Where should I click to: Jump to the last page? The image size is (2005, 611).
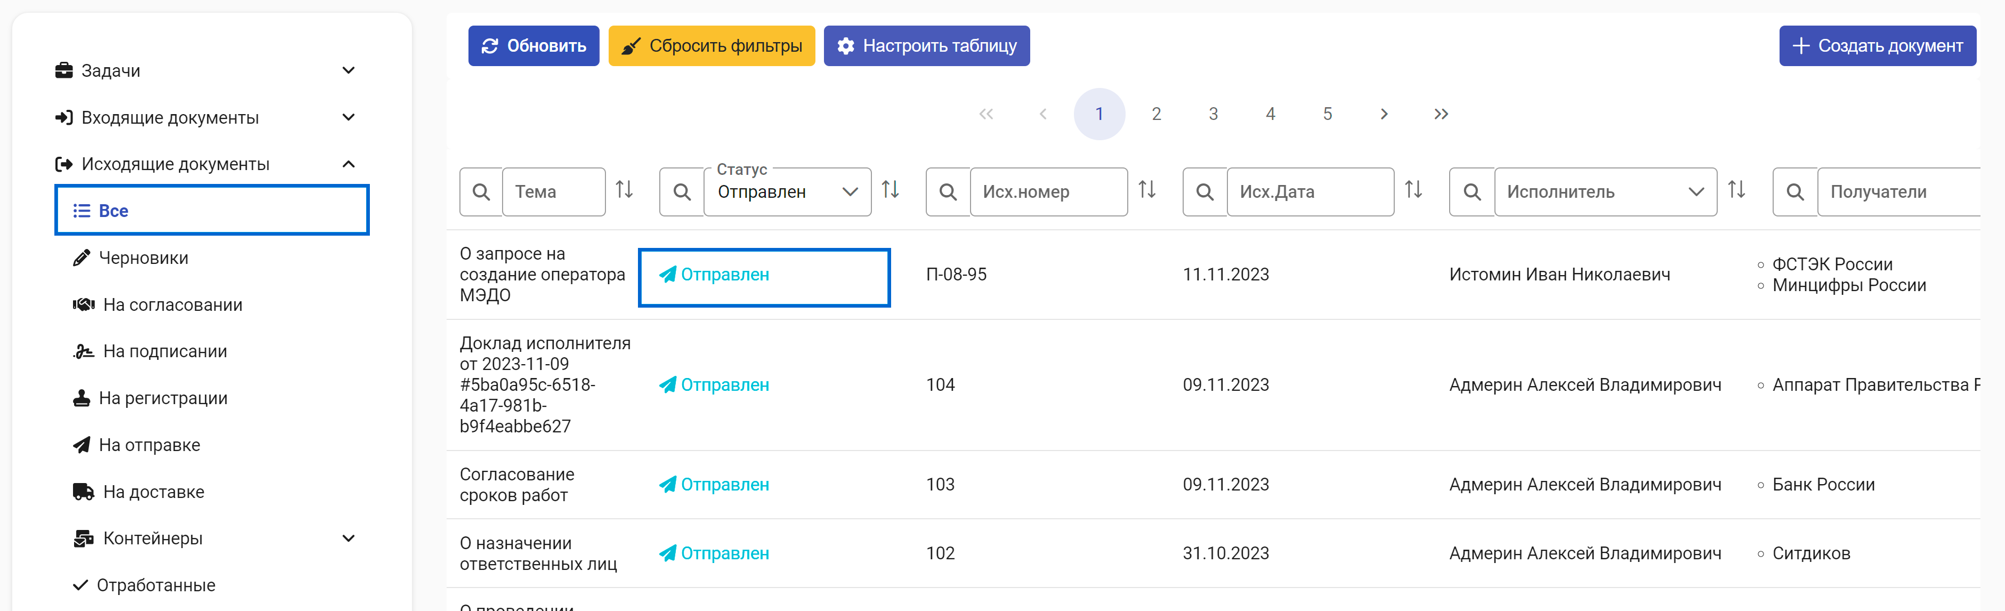pos(1442,115)
